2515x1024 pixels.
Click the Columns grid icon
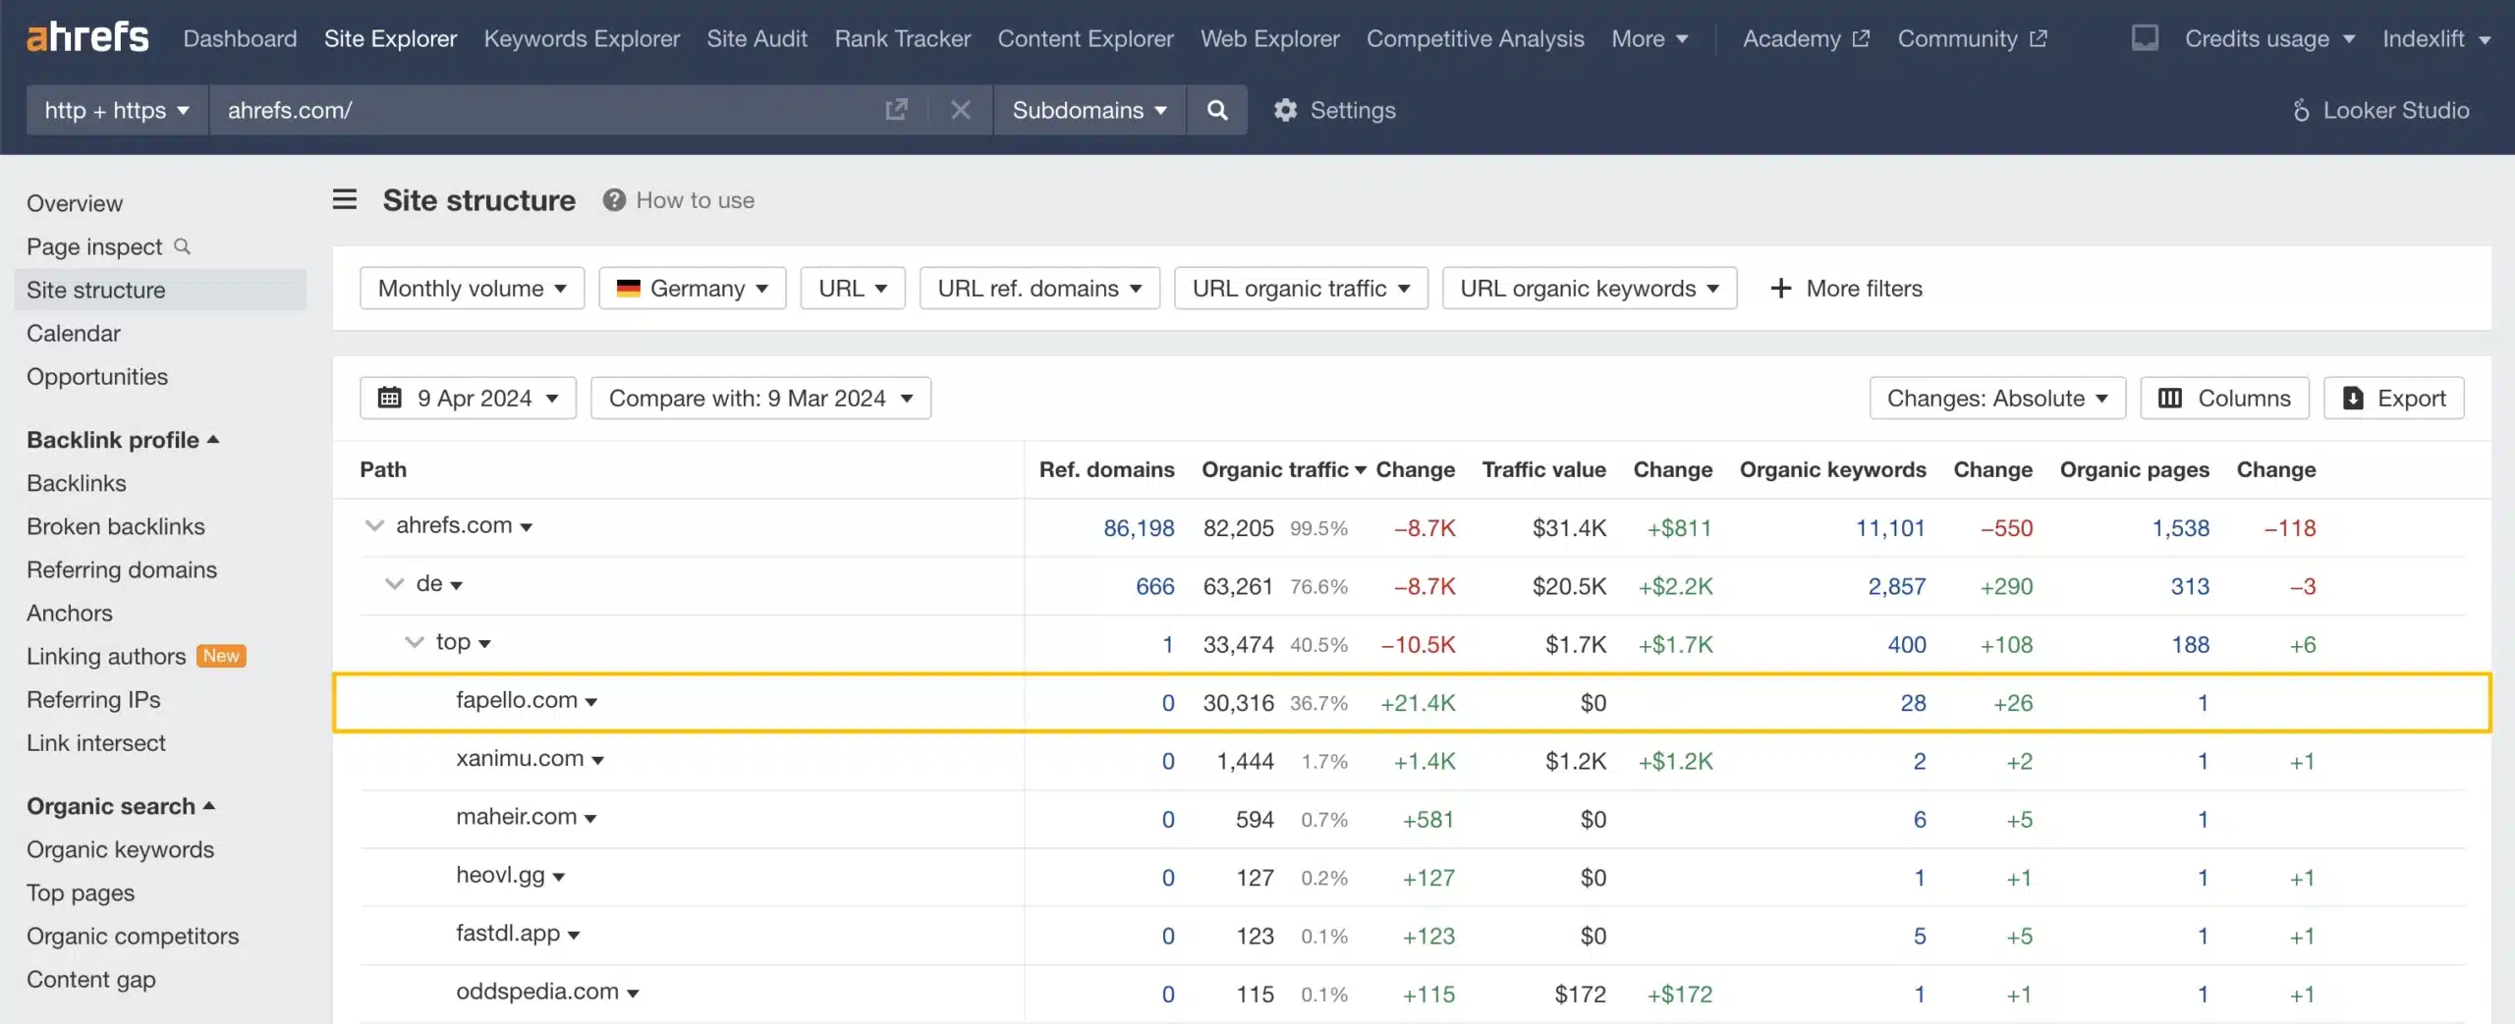click(2170, 398)
